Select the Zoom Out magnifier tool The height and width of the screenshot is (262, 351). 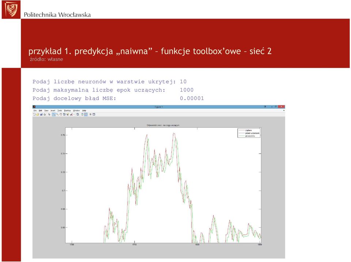coord(57,114)
